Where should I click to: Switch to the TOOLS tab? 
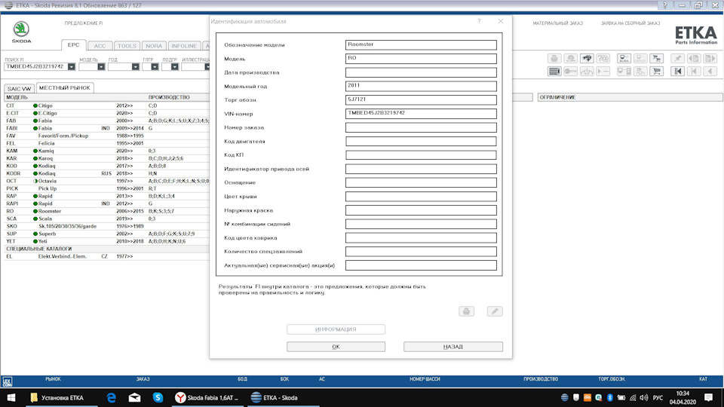click(127, 46)
